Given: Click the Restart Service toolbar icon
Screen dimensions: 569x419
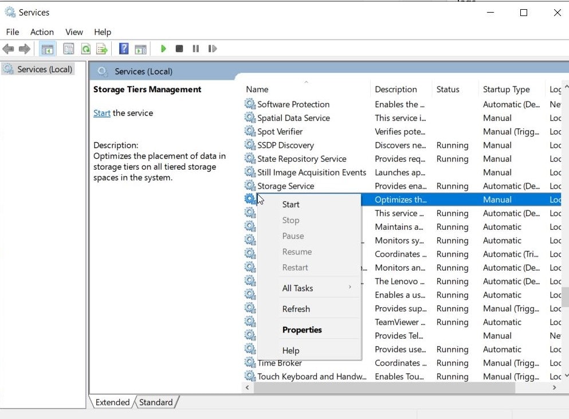Looking at the screenshot, I should tap(212, 49).
